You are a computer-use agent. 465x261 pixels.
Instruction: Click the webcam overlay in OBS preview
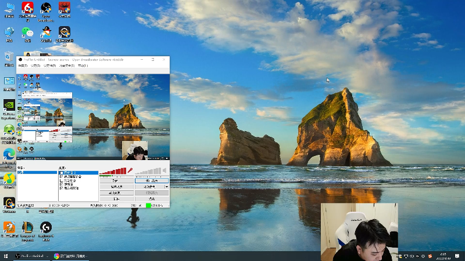[x=135, y=150]
